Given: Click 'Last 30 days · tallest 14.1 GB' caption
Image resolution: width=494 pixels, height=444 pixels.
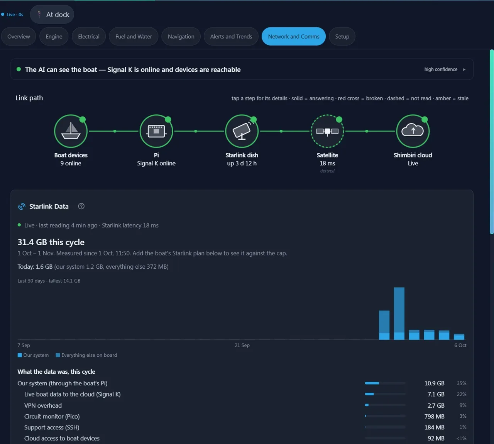Looking at the screenshot, I should point(49,281).
